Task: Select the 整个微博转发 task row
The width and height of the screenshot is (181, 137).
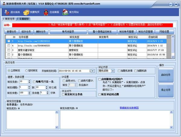Action: point(86,54)
